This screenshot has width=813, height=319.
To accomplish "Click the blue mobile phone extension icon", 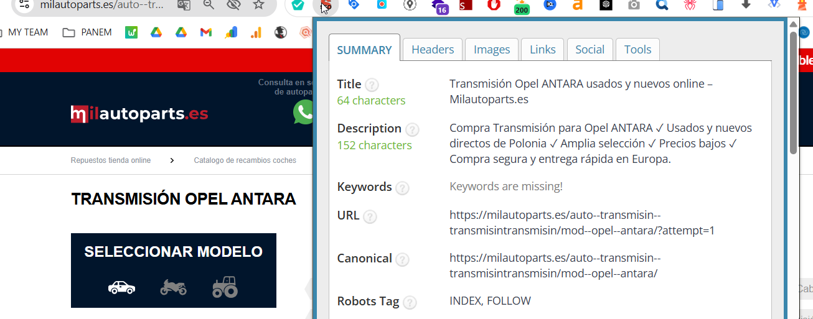I will [x=718, y=5].
